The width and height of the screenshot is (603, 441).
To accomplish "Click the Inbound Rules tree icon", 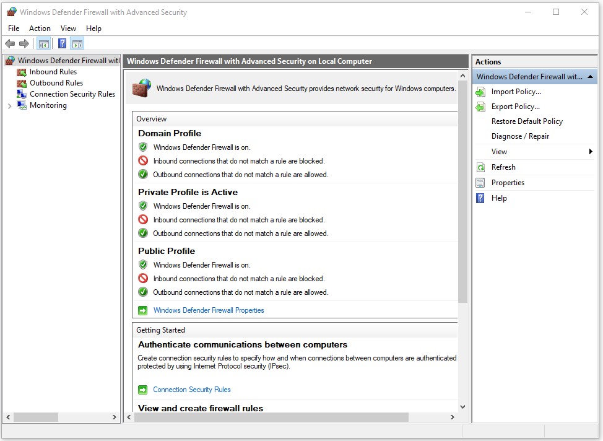I will (x=22, y=72).
